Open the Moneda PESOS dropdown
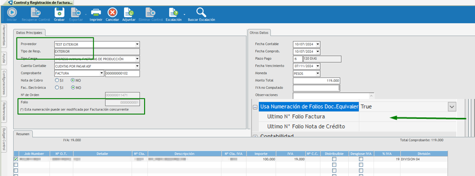This screenshot has height=176, width=475. click(318, 73)
